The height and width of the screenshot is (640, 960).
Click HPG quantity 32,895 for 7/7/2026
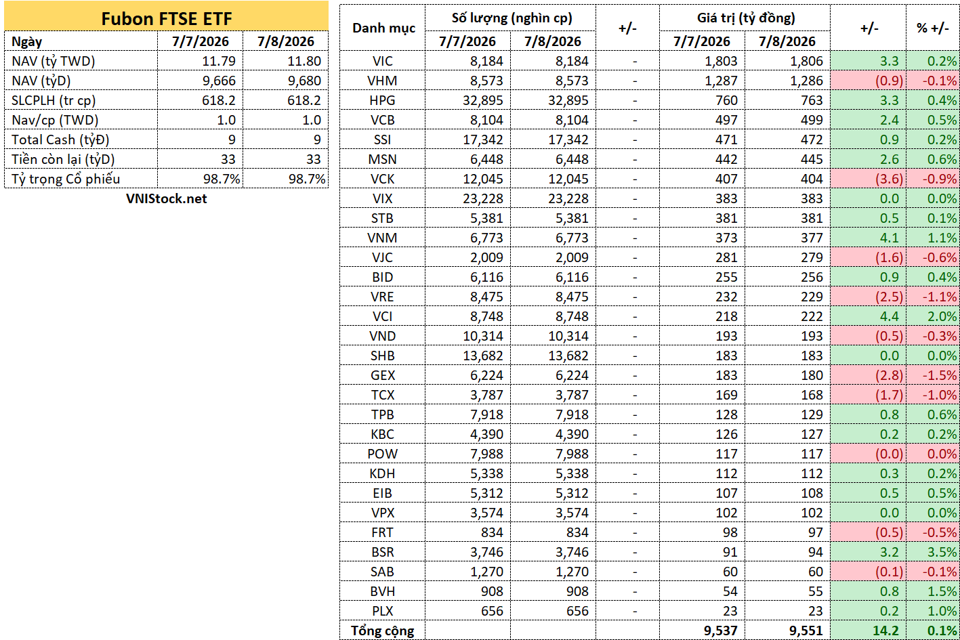(x=468, y=100)
